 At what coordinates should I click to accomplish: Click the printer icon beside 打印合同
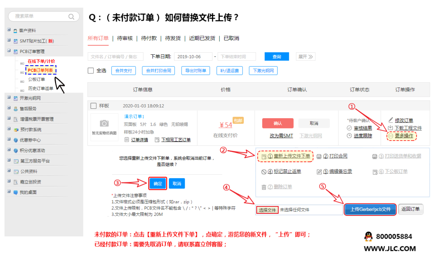coord(319,156)
